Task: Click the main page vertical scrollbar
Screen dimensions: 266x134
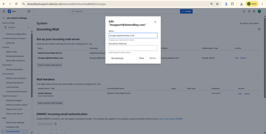Action: click(x=265, y=57)
